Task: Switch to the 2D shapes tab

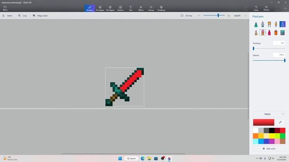Action: click(100, 8)
